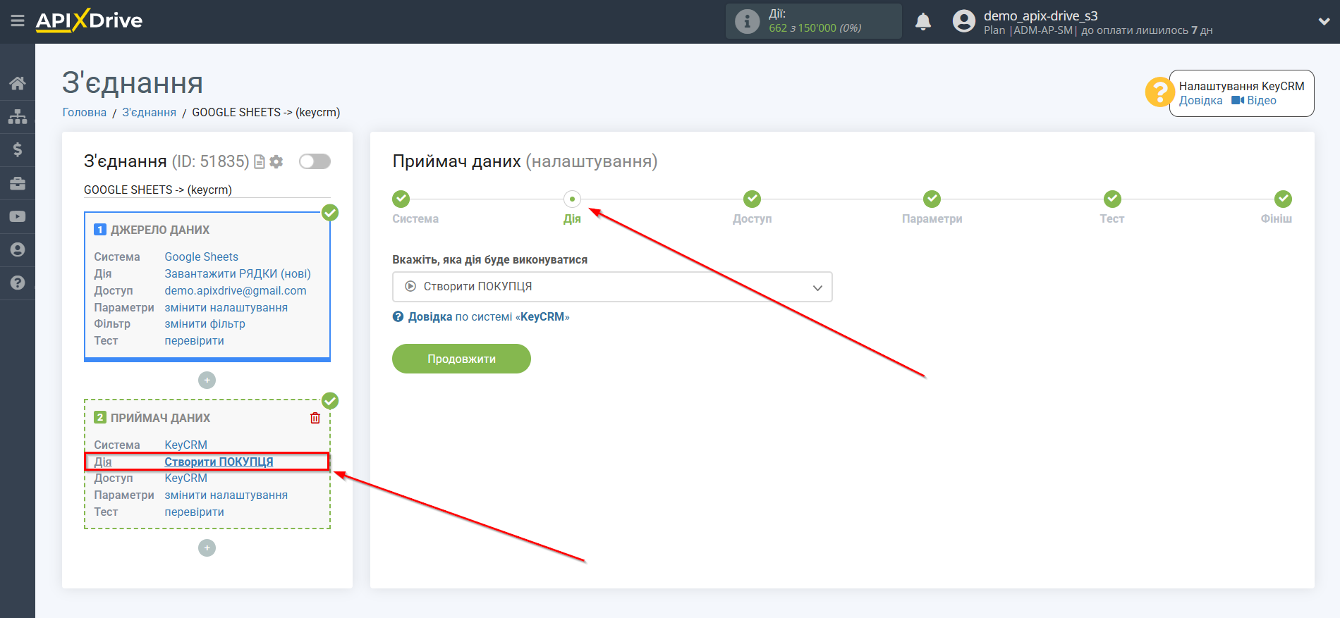Open the user account icon in sidebar
This screenshot has width=1340, height=618.
point(18,249)
